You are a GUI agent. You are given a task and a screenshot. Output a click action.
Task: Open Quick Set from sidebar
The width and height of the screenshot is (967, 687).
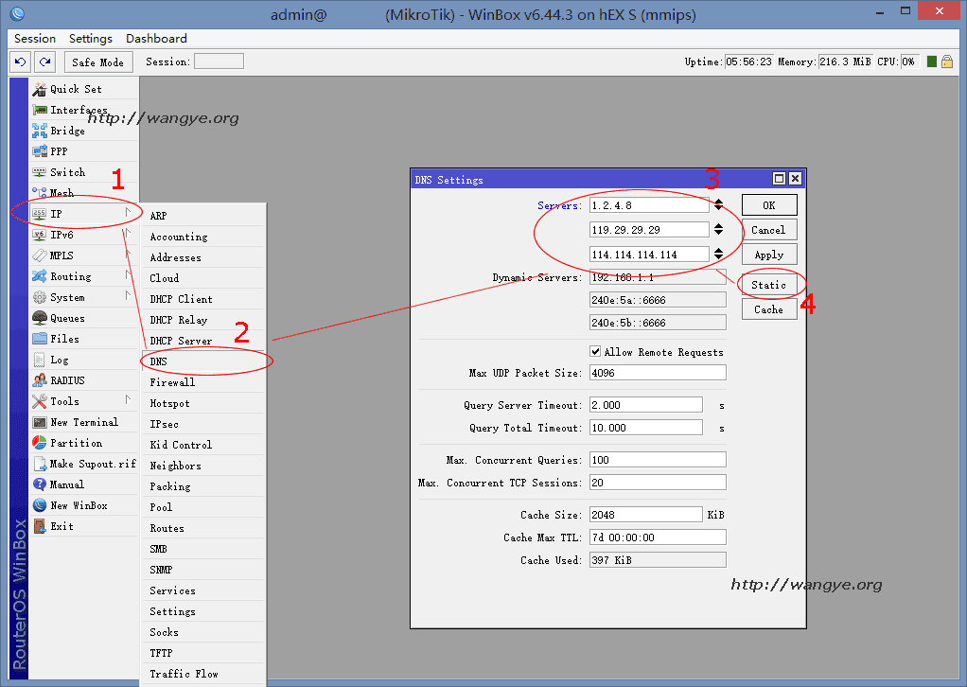pyautogui.click(x=84, y=89)
